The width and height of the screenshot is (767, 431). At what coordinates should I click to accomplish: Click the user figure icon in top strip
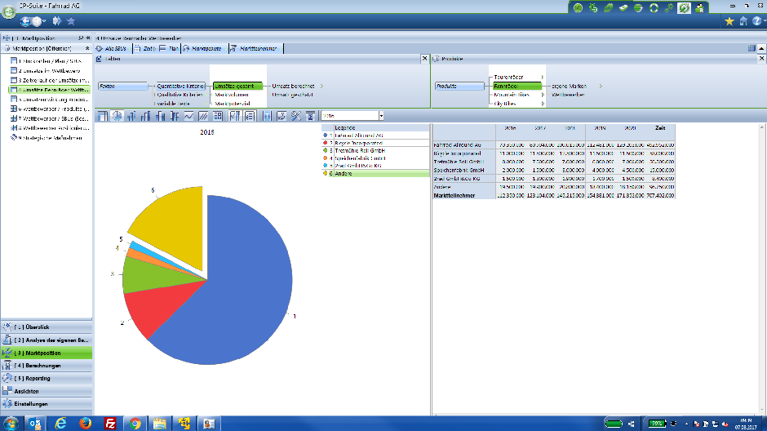[x=699, y=8]
